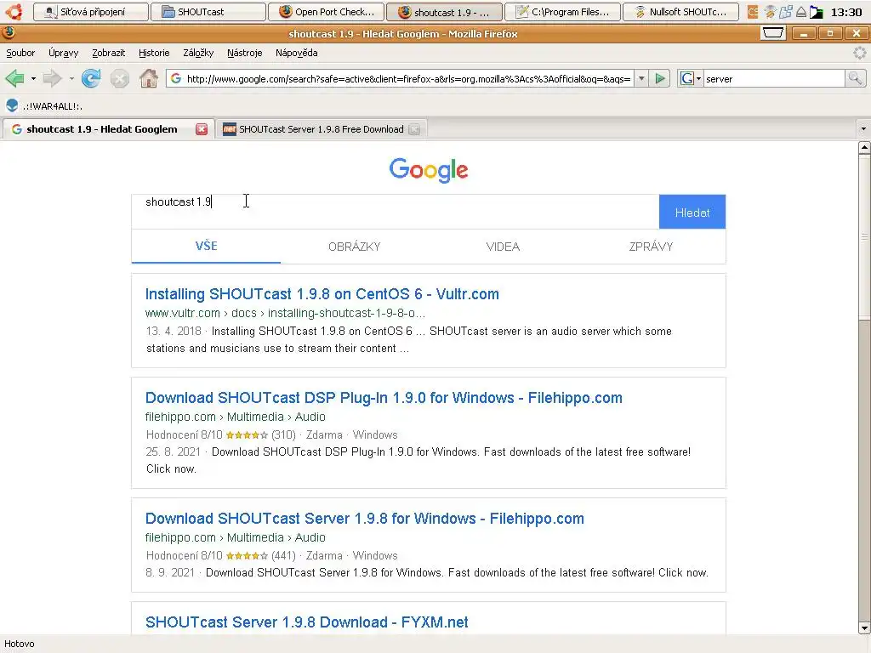This screenshot has width=871, height=653.
Task: Click the Stop loading icon
Action: click(119, 79)
